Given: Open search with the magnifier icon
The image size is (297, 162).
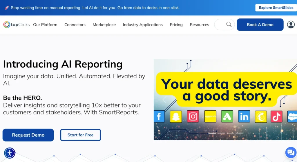Looking at the screenshot, I should 229,25.
